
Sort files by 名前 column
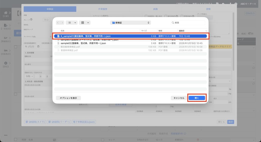(x=63, y=31)
